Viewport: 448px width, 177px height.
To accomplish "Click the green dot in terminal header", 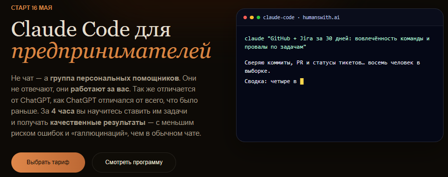I will click(x=258, y=17).
